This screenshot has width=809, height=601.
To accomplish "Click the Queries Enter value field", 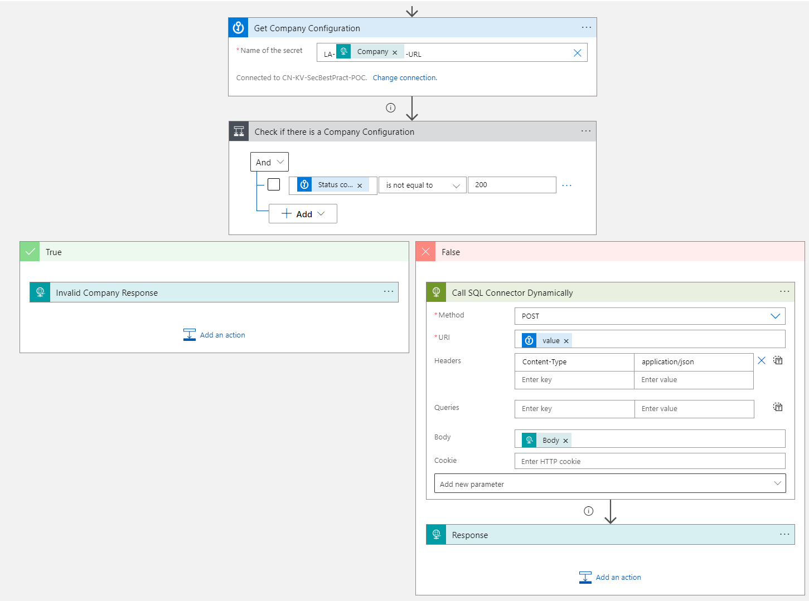I will (x=694, y=409).
